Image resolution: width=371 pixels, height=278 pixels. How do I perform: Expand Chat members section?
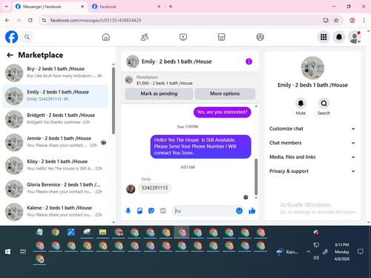coord(312,143)
